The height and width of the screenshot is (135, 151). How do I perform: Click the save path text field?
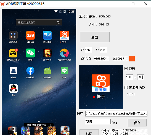point(116,114)
